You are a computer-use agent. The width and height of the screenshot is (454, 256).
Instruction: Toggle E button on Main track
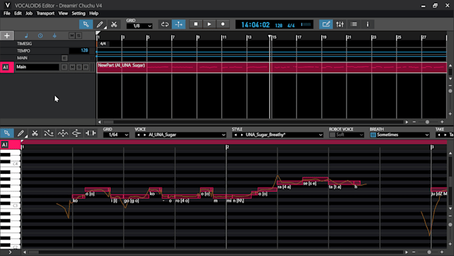click(x=64, y=68)
